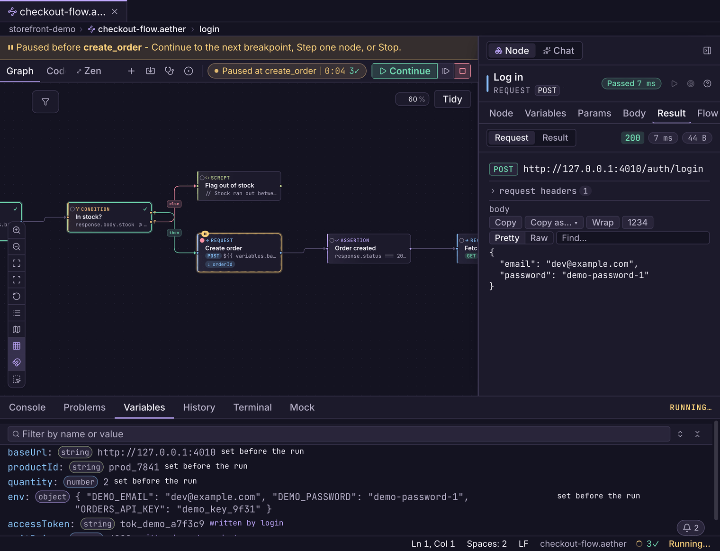
Task: Open the Problems bottom tab
Action: pyautogui.click(x=84, y=407)
